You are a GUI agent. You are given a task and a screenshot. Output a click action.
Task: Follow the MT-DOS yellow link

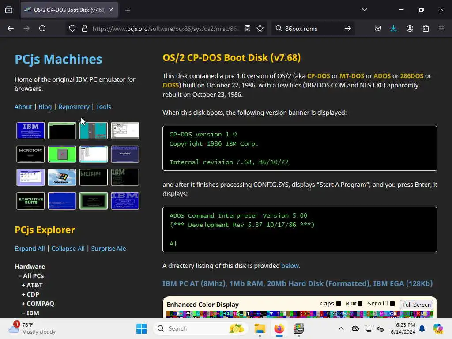[352, 76]
